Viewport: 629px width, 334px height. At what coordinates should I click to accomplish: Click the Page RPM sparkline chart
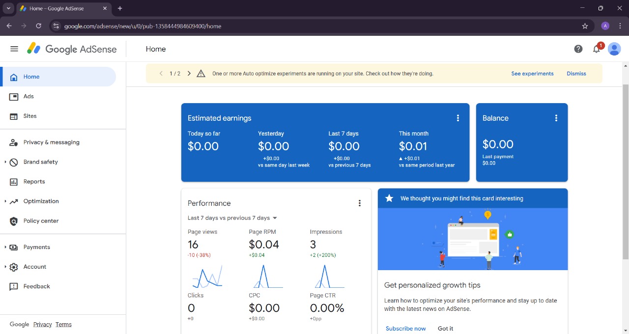click(x=268, y=276)
